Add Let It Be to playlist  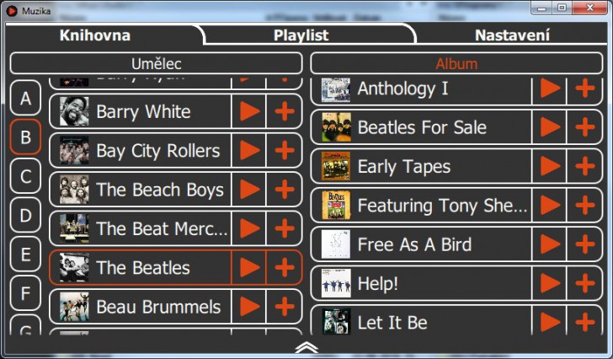585,322
